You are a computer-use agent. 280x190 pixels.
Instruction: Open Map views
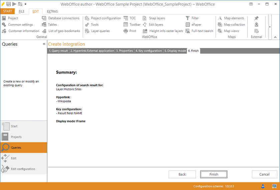click(x=228, y=31)
